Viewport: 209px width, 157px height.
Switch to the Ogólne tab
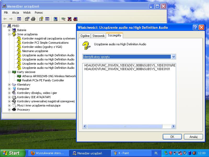(85, 36)
